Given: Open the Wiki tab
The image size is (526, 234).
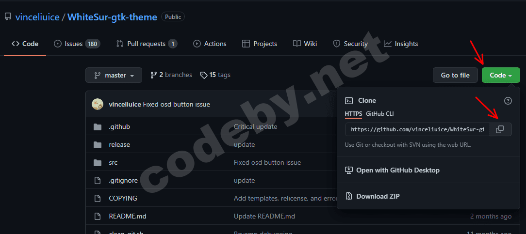Looking at the screenshot, I should [305, 44].
